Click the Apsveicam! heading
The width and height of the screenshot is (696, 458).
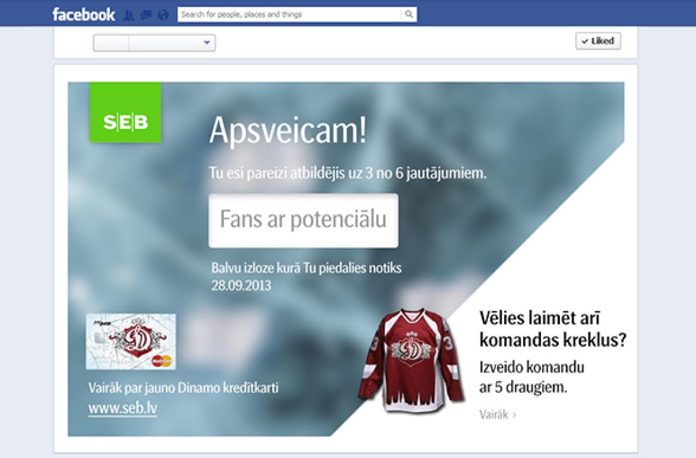(288, 130)
